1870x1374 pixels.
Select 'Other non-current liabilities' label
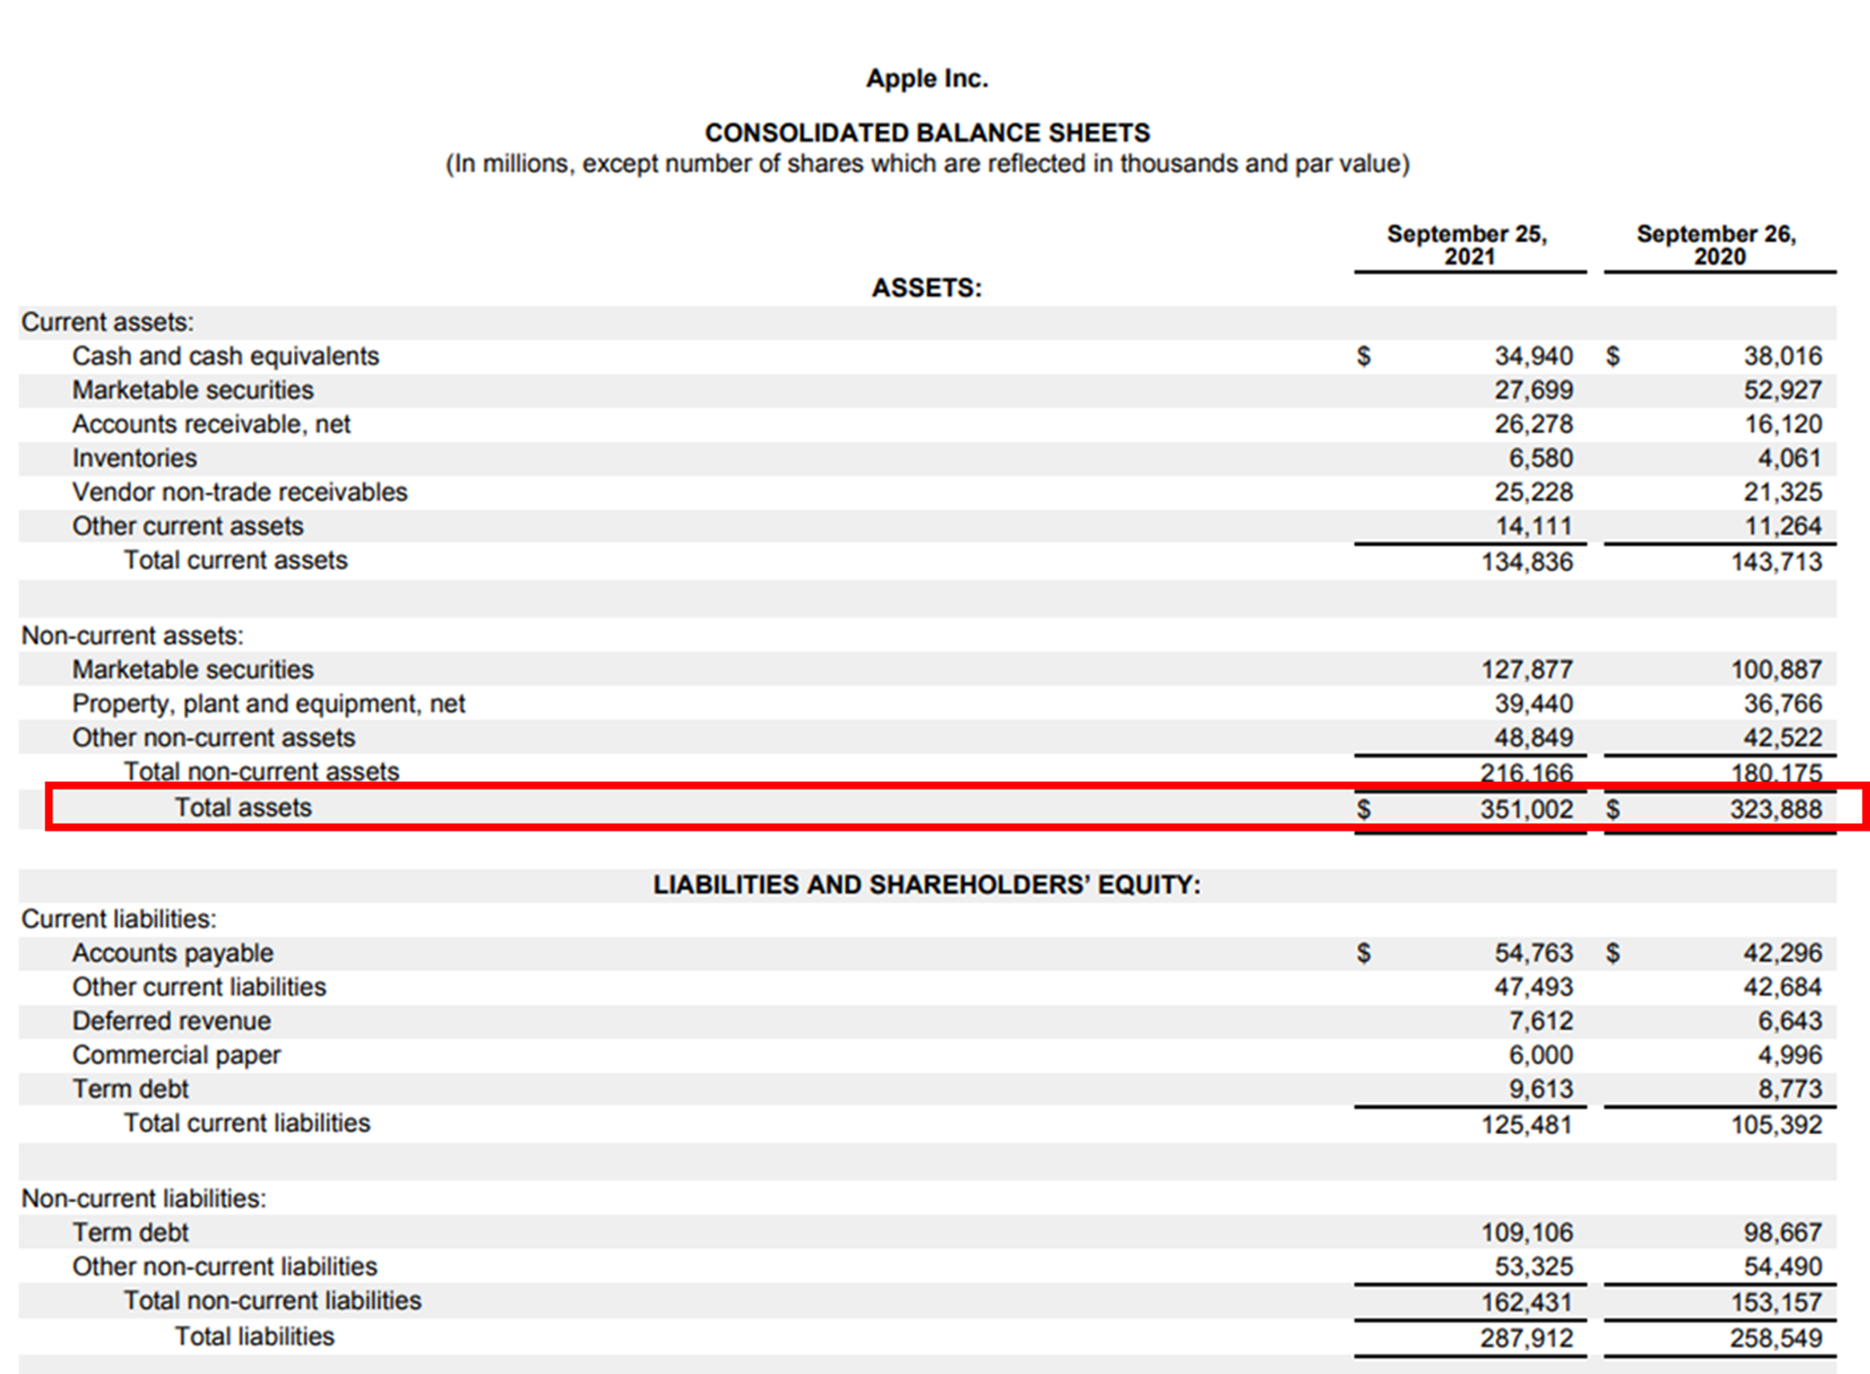[225, 1266]
